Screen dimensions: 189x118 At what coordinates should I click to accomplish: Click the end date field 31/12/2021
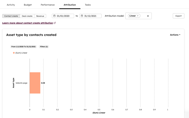pos(92,16)
